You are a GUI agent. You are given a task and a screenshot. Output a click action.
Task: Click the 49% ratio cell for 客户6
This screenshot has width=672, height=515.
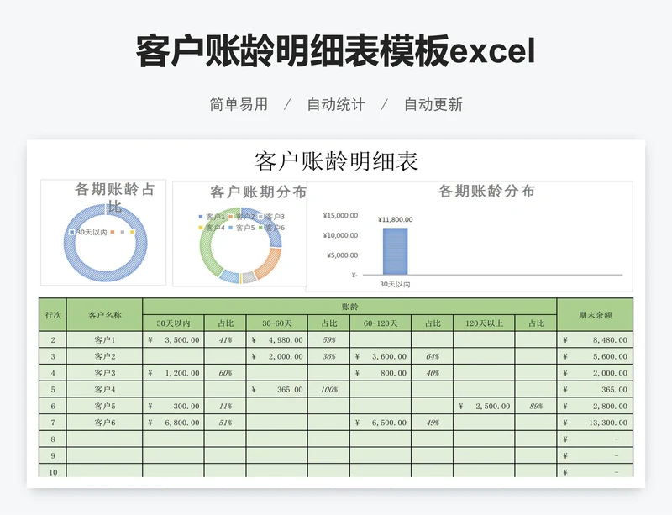[x=433, y=423]
